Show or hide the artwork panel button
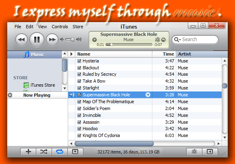Image resolution: width=235 pixels, height=164 pixels. tap(75, 152)
